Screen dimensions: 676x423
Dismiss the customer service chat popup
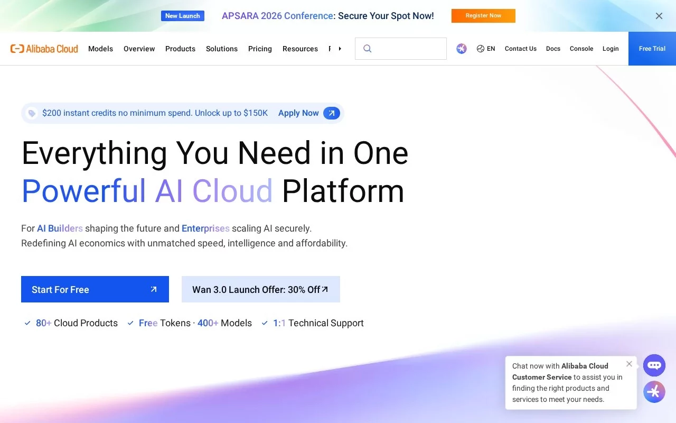pyautogui.click(x=629, y=364)
